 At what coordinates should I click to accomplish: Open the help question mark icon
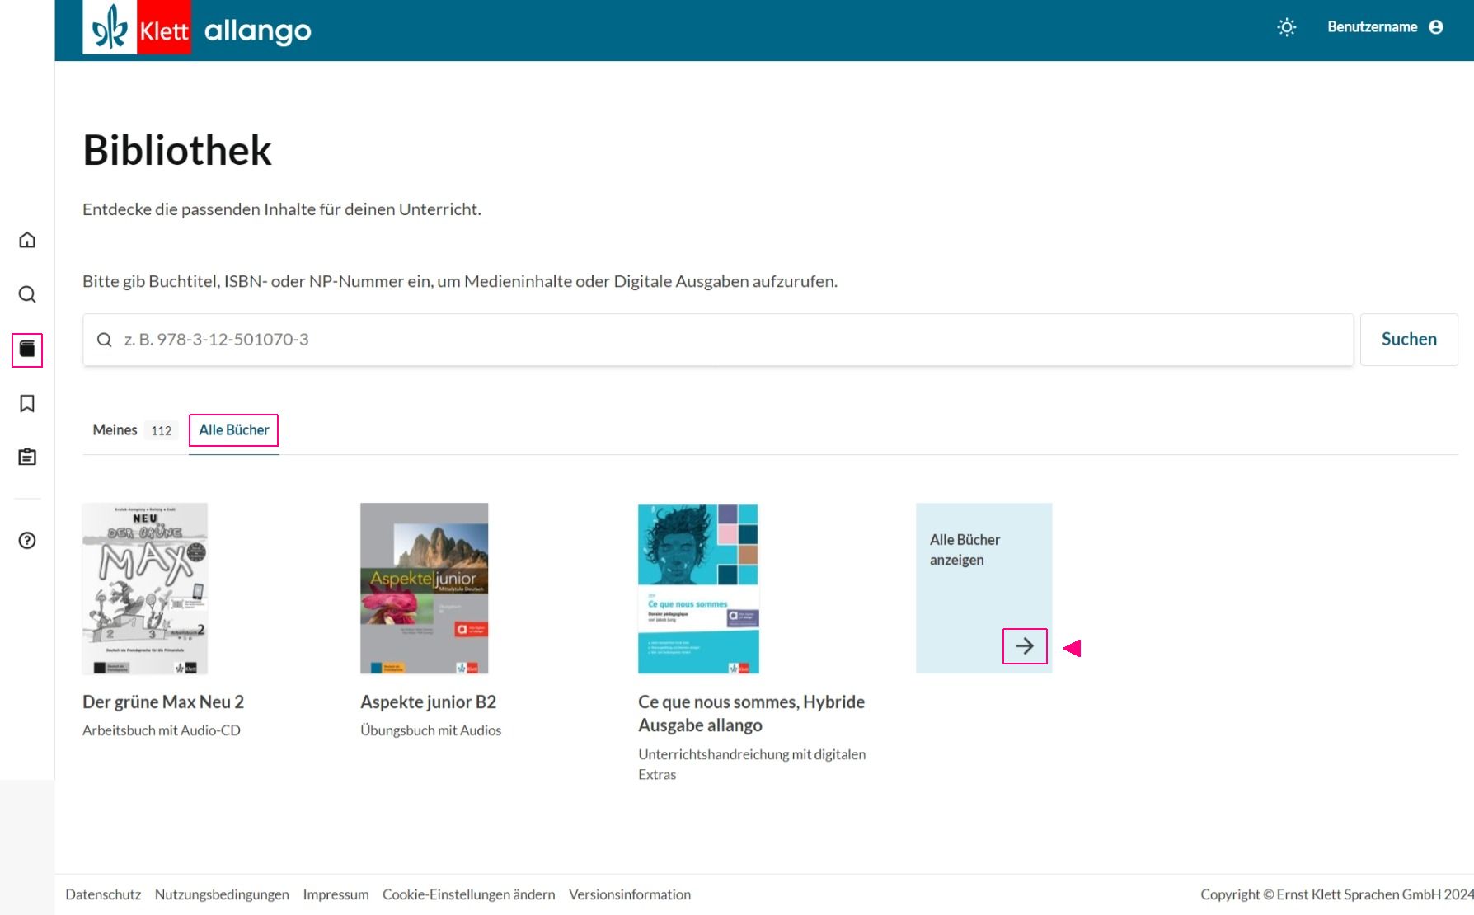click(x=27, y=540)
